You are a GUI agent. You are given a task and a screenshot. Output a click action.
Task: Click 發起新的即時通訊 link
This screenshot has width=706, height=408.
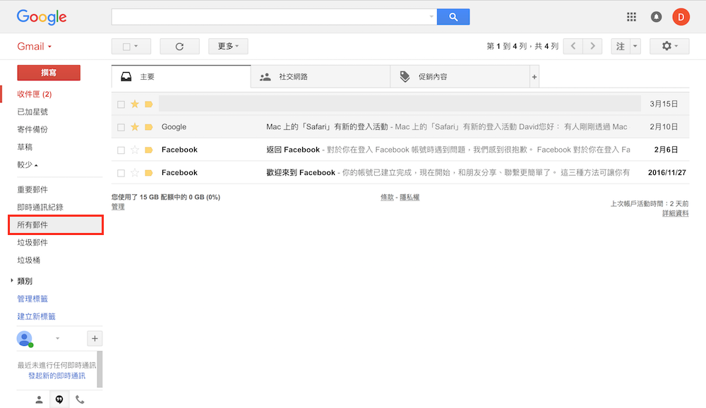[x=56, y=376]
